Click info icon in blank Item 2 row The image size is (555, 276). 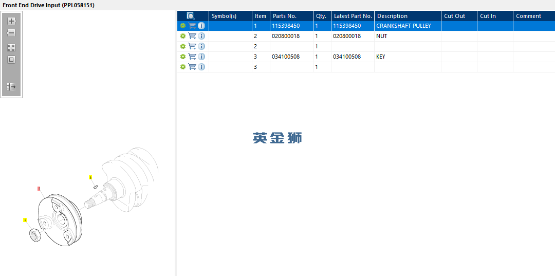201,46
